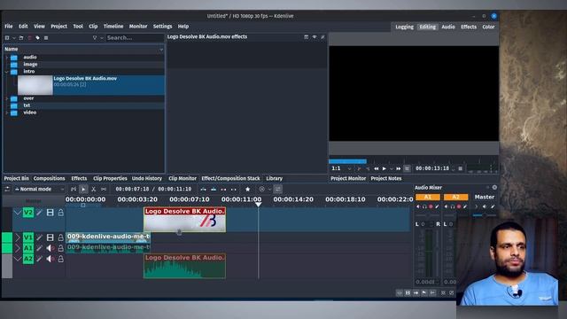This screenshot has width=567, height=319.
Task: Click Master mixer effects wand icon
Action: [x=493, y=206]
